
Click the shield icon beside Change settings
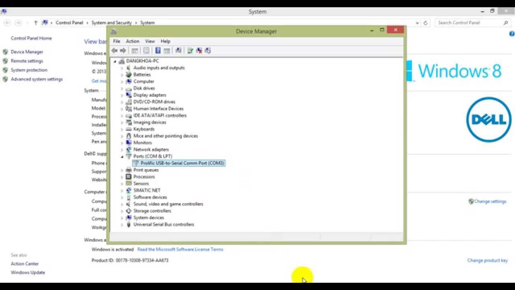[471, 201]
